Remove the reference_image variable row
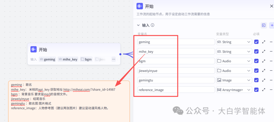 (x=271, y=90)
